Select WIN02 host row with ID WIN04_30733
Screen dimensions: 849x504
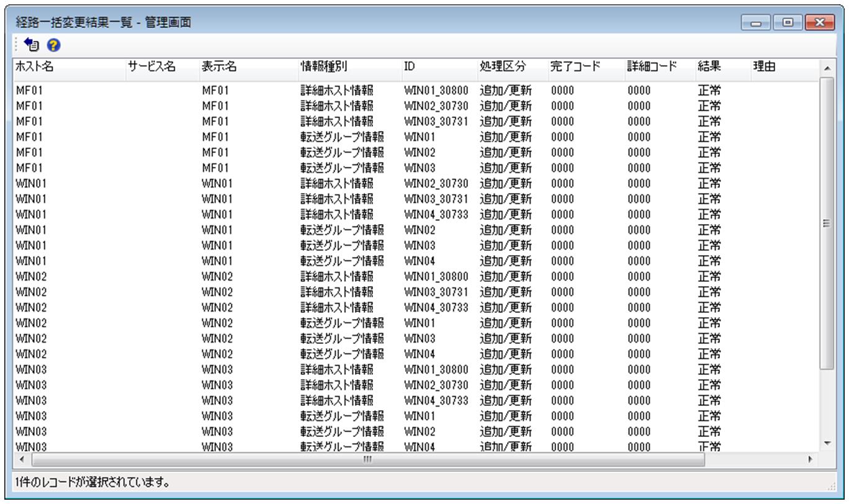(416, 307)
